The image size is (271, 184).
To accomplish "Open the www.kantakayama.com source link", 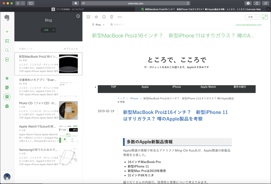I will (x=249, y=25).
